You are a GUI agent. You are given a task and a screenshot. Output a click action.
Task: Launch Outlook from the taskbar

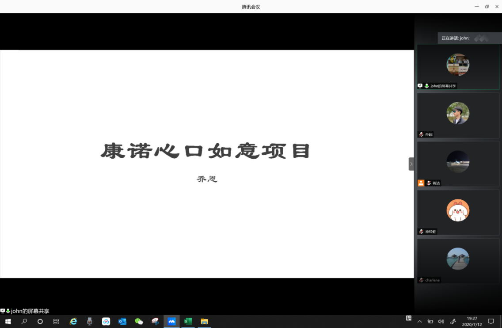[122, 321]
